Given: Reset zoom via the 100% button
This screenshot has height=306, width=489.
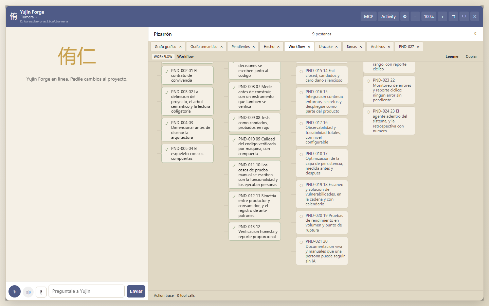Looking at the screenshot, I should click(x=429, y=16).
